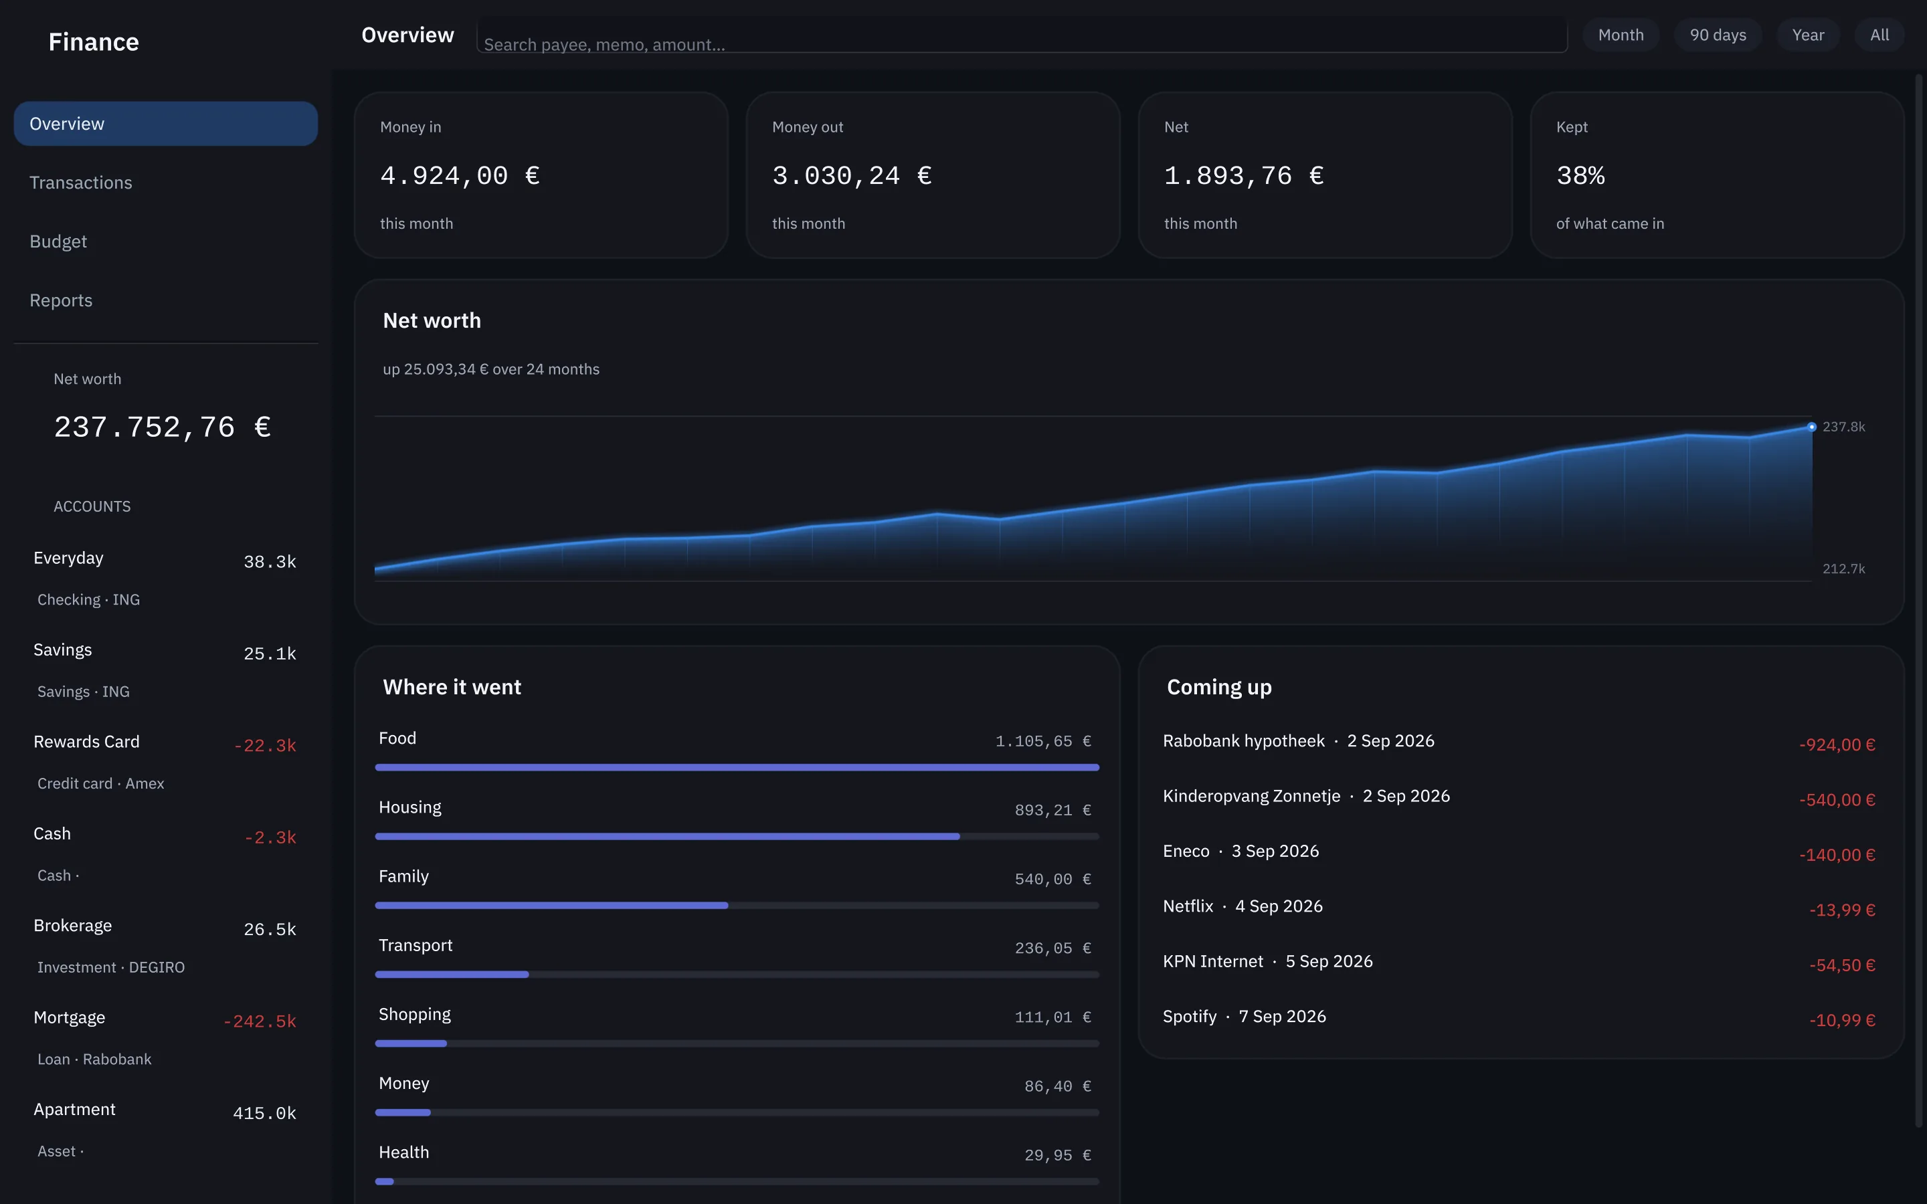Select the Savings ING account
The height and width of the screenshot is (1204, 1927).
tap(166, 670)
